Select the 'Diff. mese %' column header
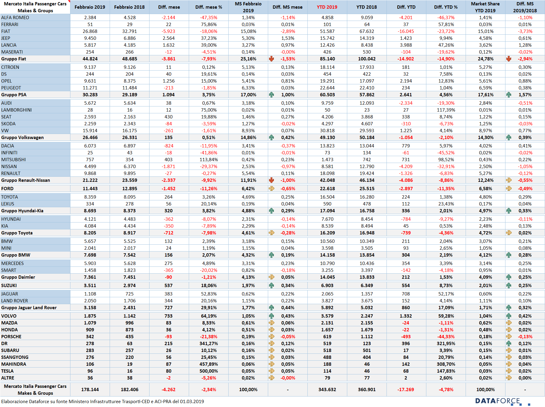The width and height of the screenshot is (545, 407). (x=209, y=7)
